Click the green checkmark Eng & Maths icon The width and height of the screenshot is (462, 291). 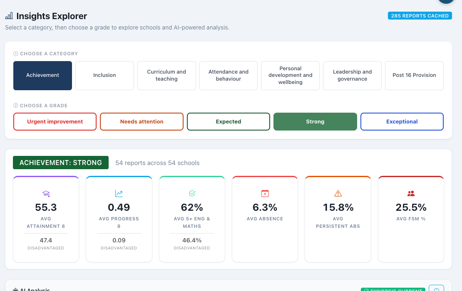click(x=192, y=193)
